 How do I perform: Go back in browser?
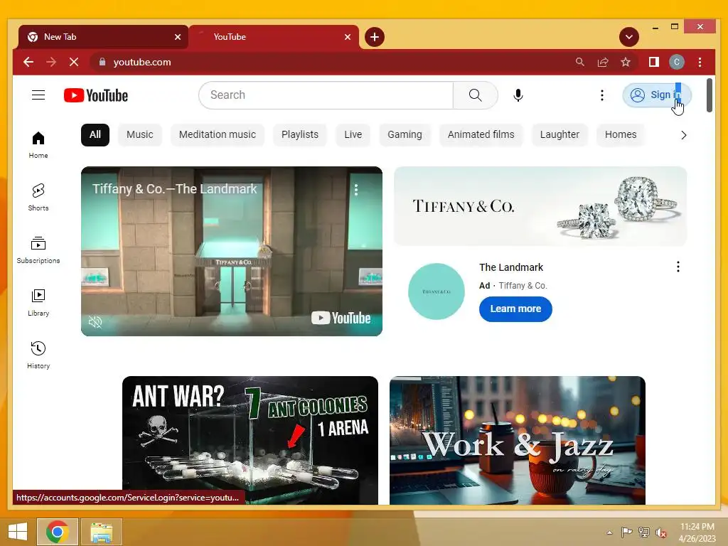point(28,62)
